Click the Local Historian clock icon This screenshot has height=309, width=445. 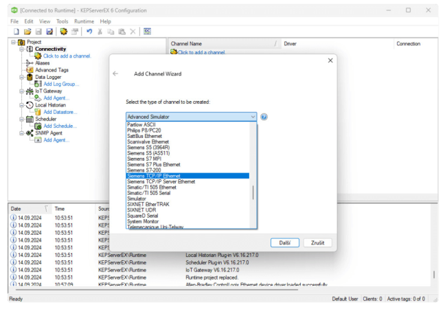coord(30,105)
